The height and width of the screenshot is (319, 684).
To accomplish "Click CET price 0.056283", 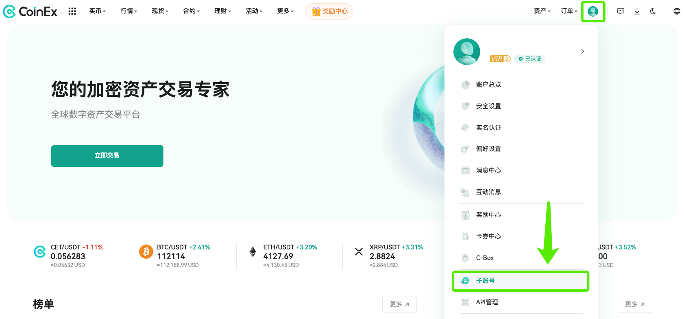I will click(68, 256).
